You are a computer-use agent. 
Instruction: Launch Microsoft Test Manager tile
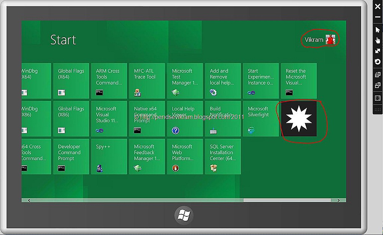pyautogui.click(x=185, y=81)
